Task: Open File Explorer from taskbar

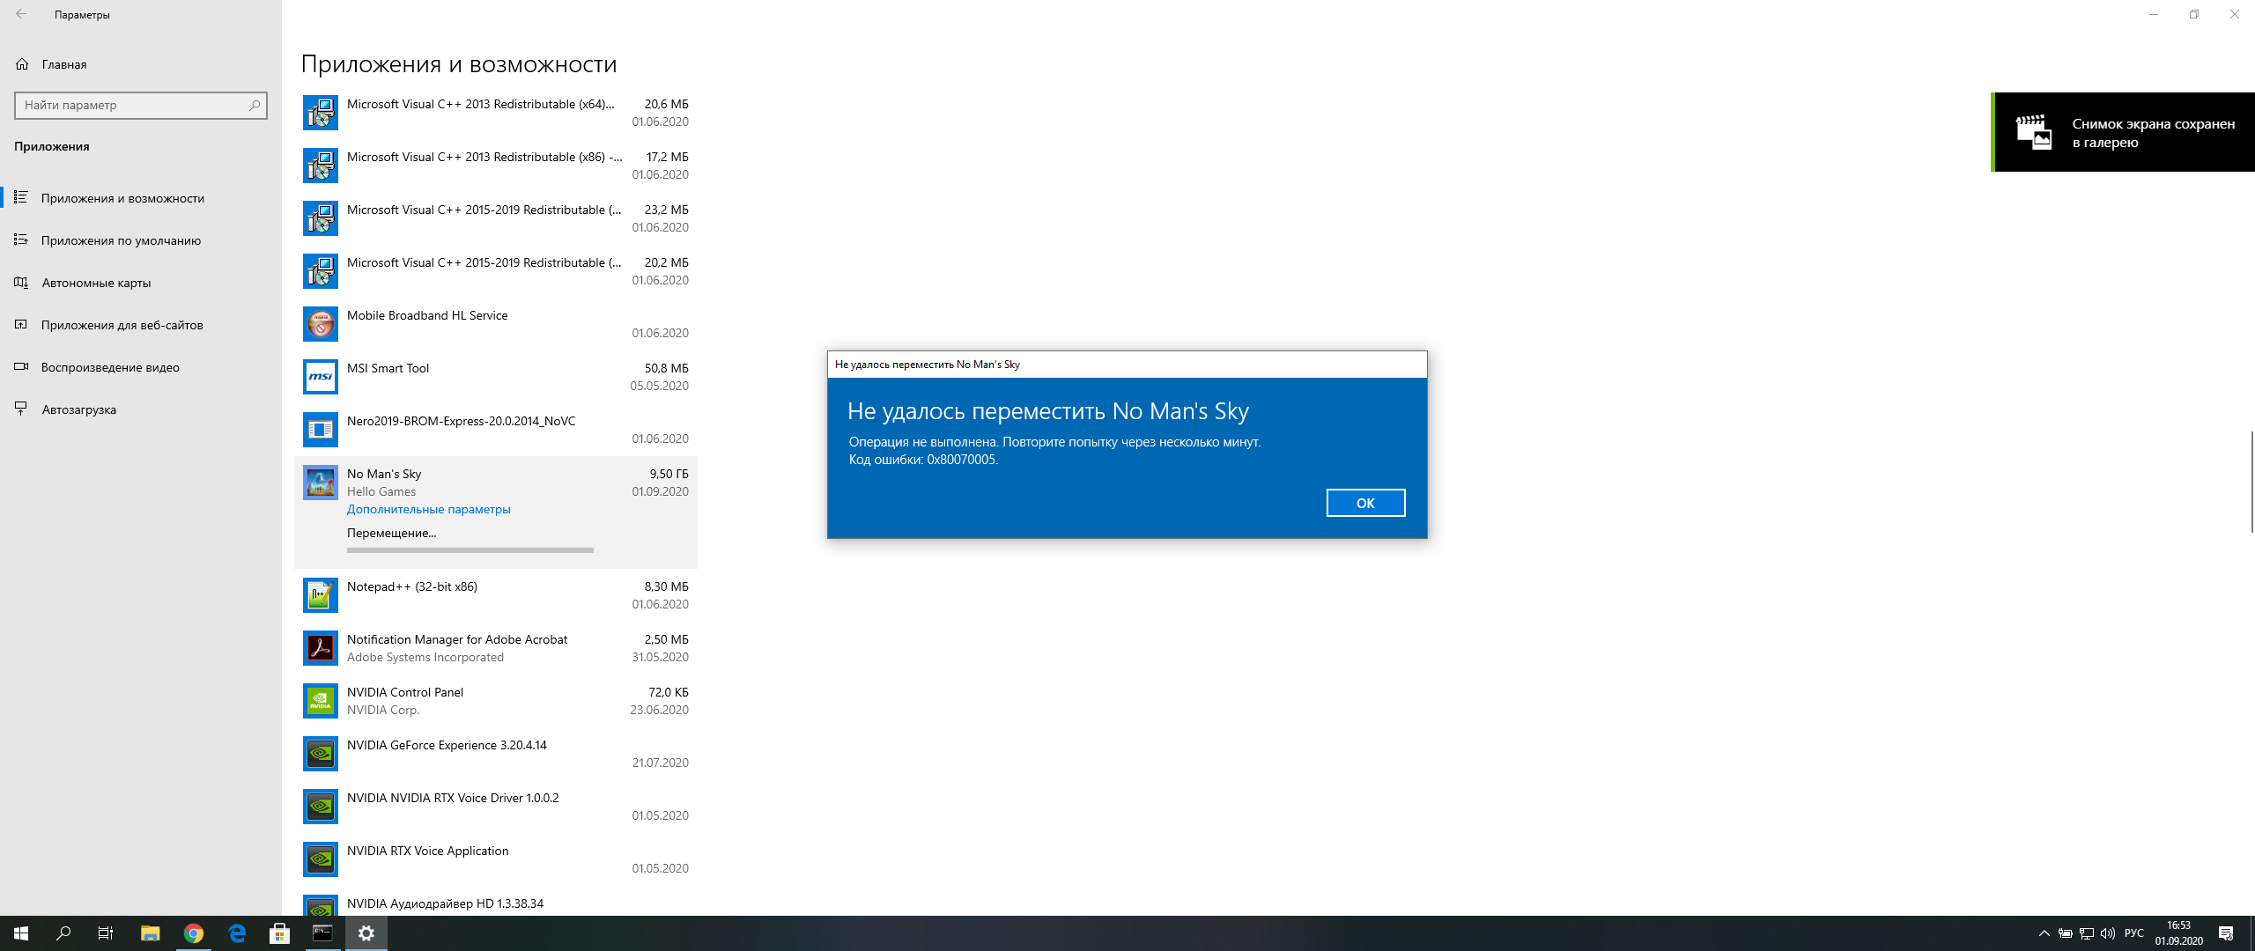Action: coord(150,933)
